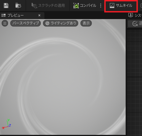Screen dimensions: 142x136
Task: Open the viewport hamburger options menu
Action: point(5,23)
